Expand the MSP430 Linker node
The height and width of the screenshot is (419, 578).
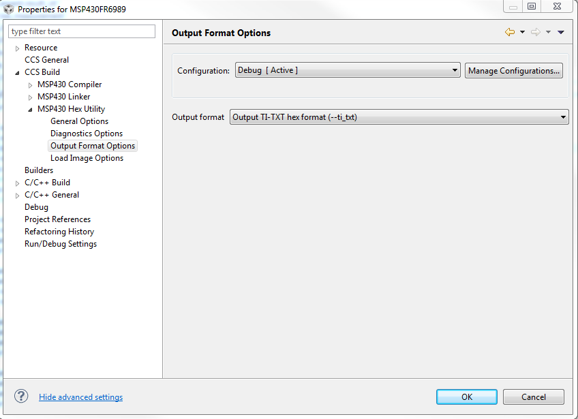pos(30,97)
